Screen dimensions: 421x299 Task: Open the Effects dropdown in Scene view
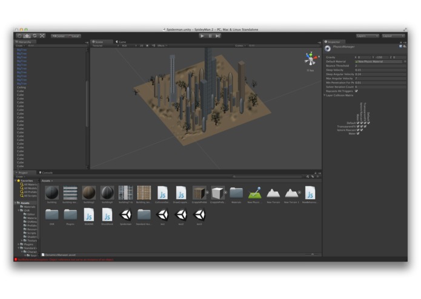point(162,46)
